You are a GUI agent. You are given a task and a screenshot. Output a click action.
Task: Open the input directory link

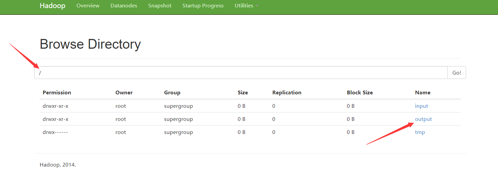[421, 106]
